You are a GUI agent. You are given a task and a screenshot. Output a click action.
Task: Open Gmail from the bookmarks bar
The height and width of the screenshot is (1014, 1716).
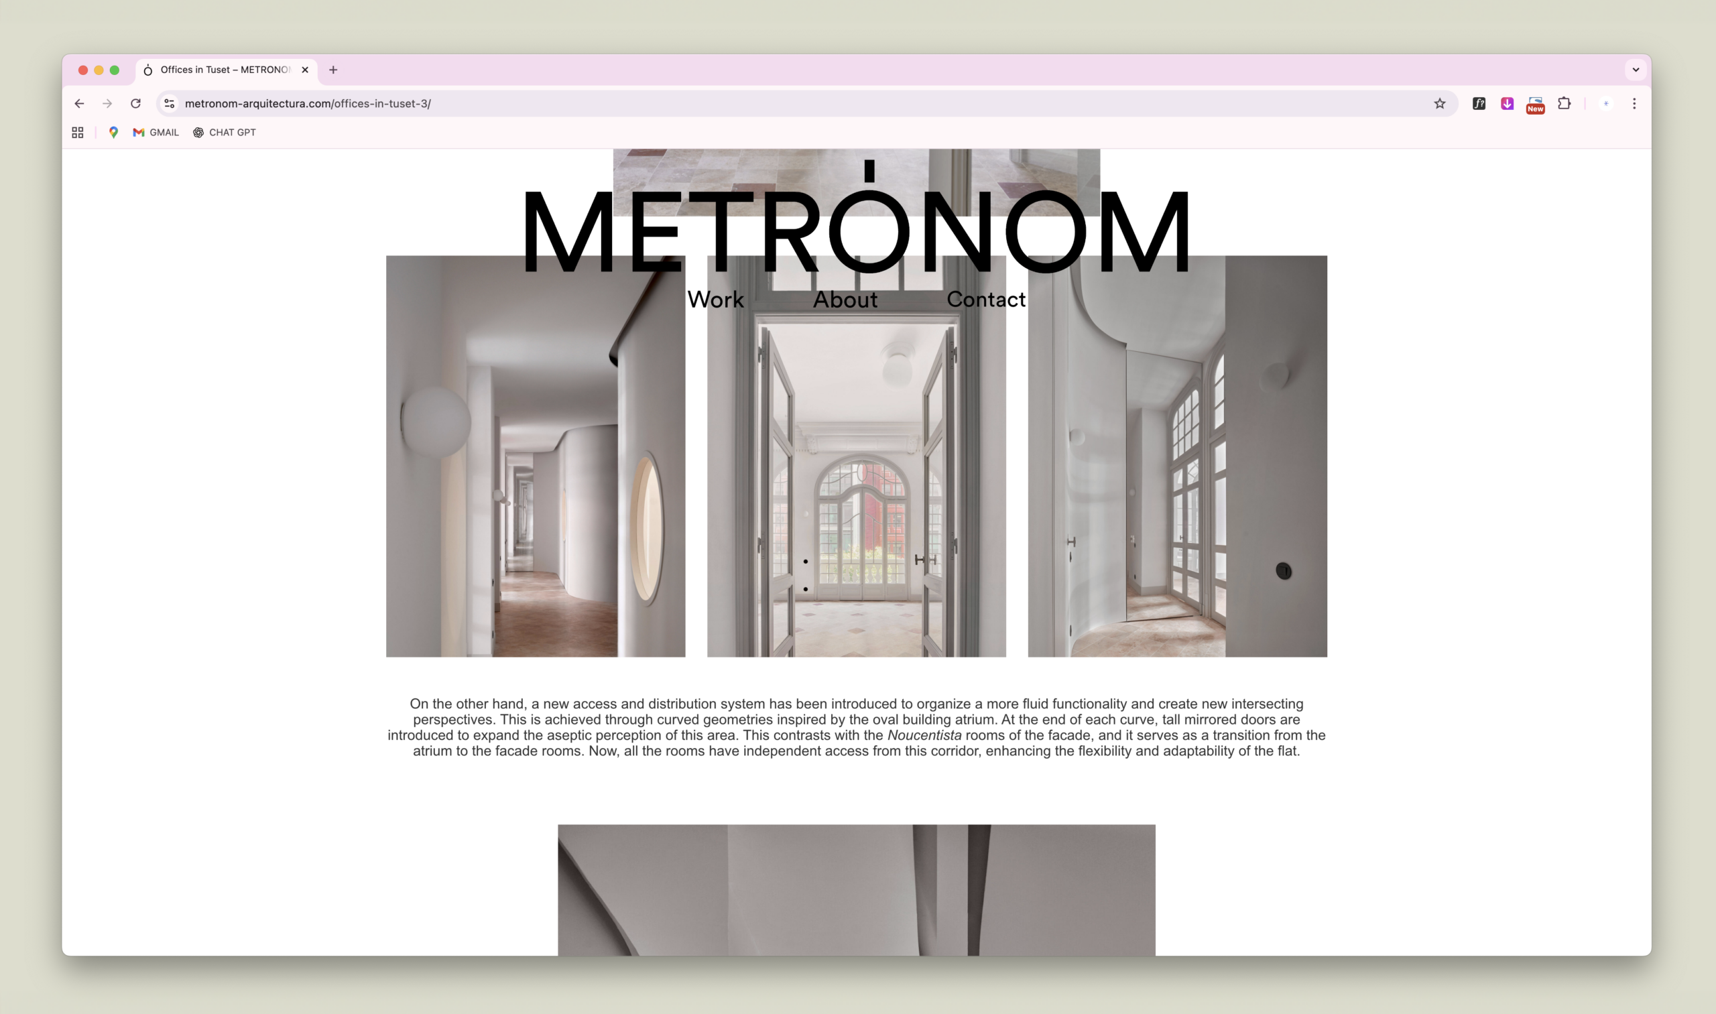(x=155, y=132)
